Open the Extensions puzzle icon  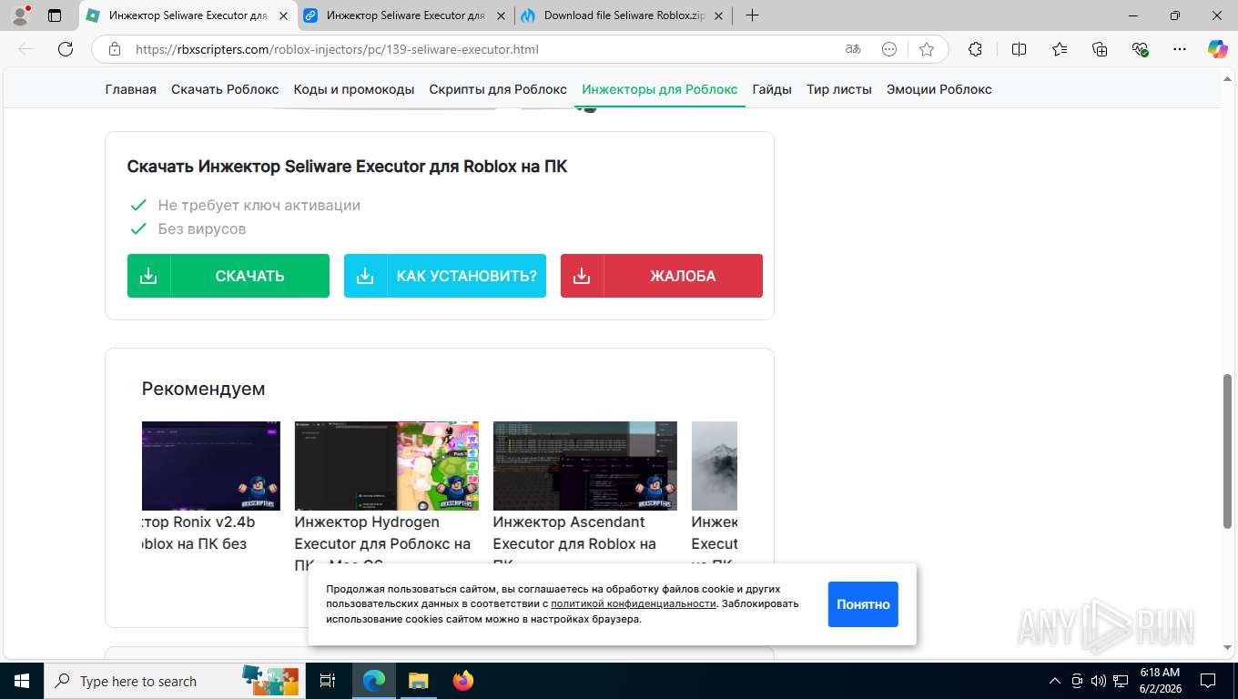(x=975, y=49)
